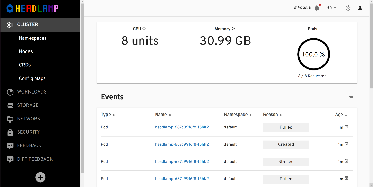Click the Cluster sidebar icon

10,25
